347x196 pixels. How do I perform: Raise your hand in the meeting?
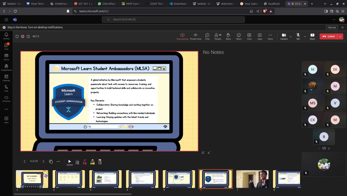point(228,36)
